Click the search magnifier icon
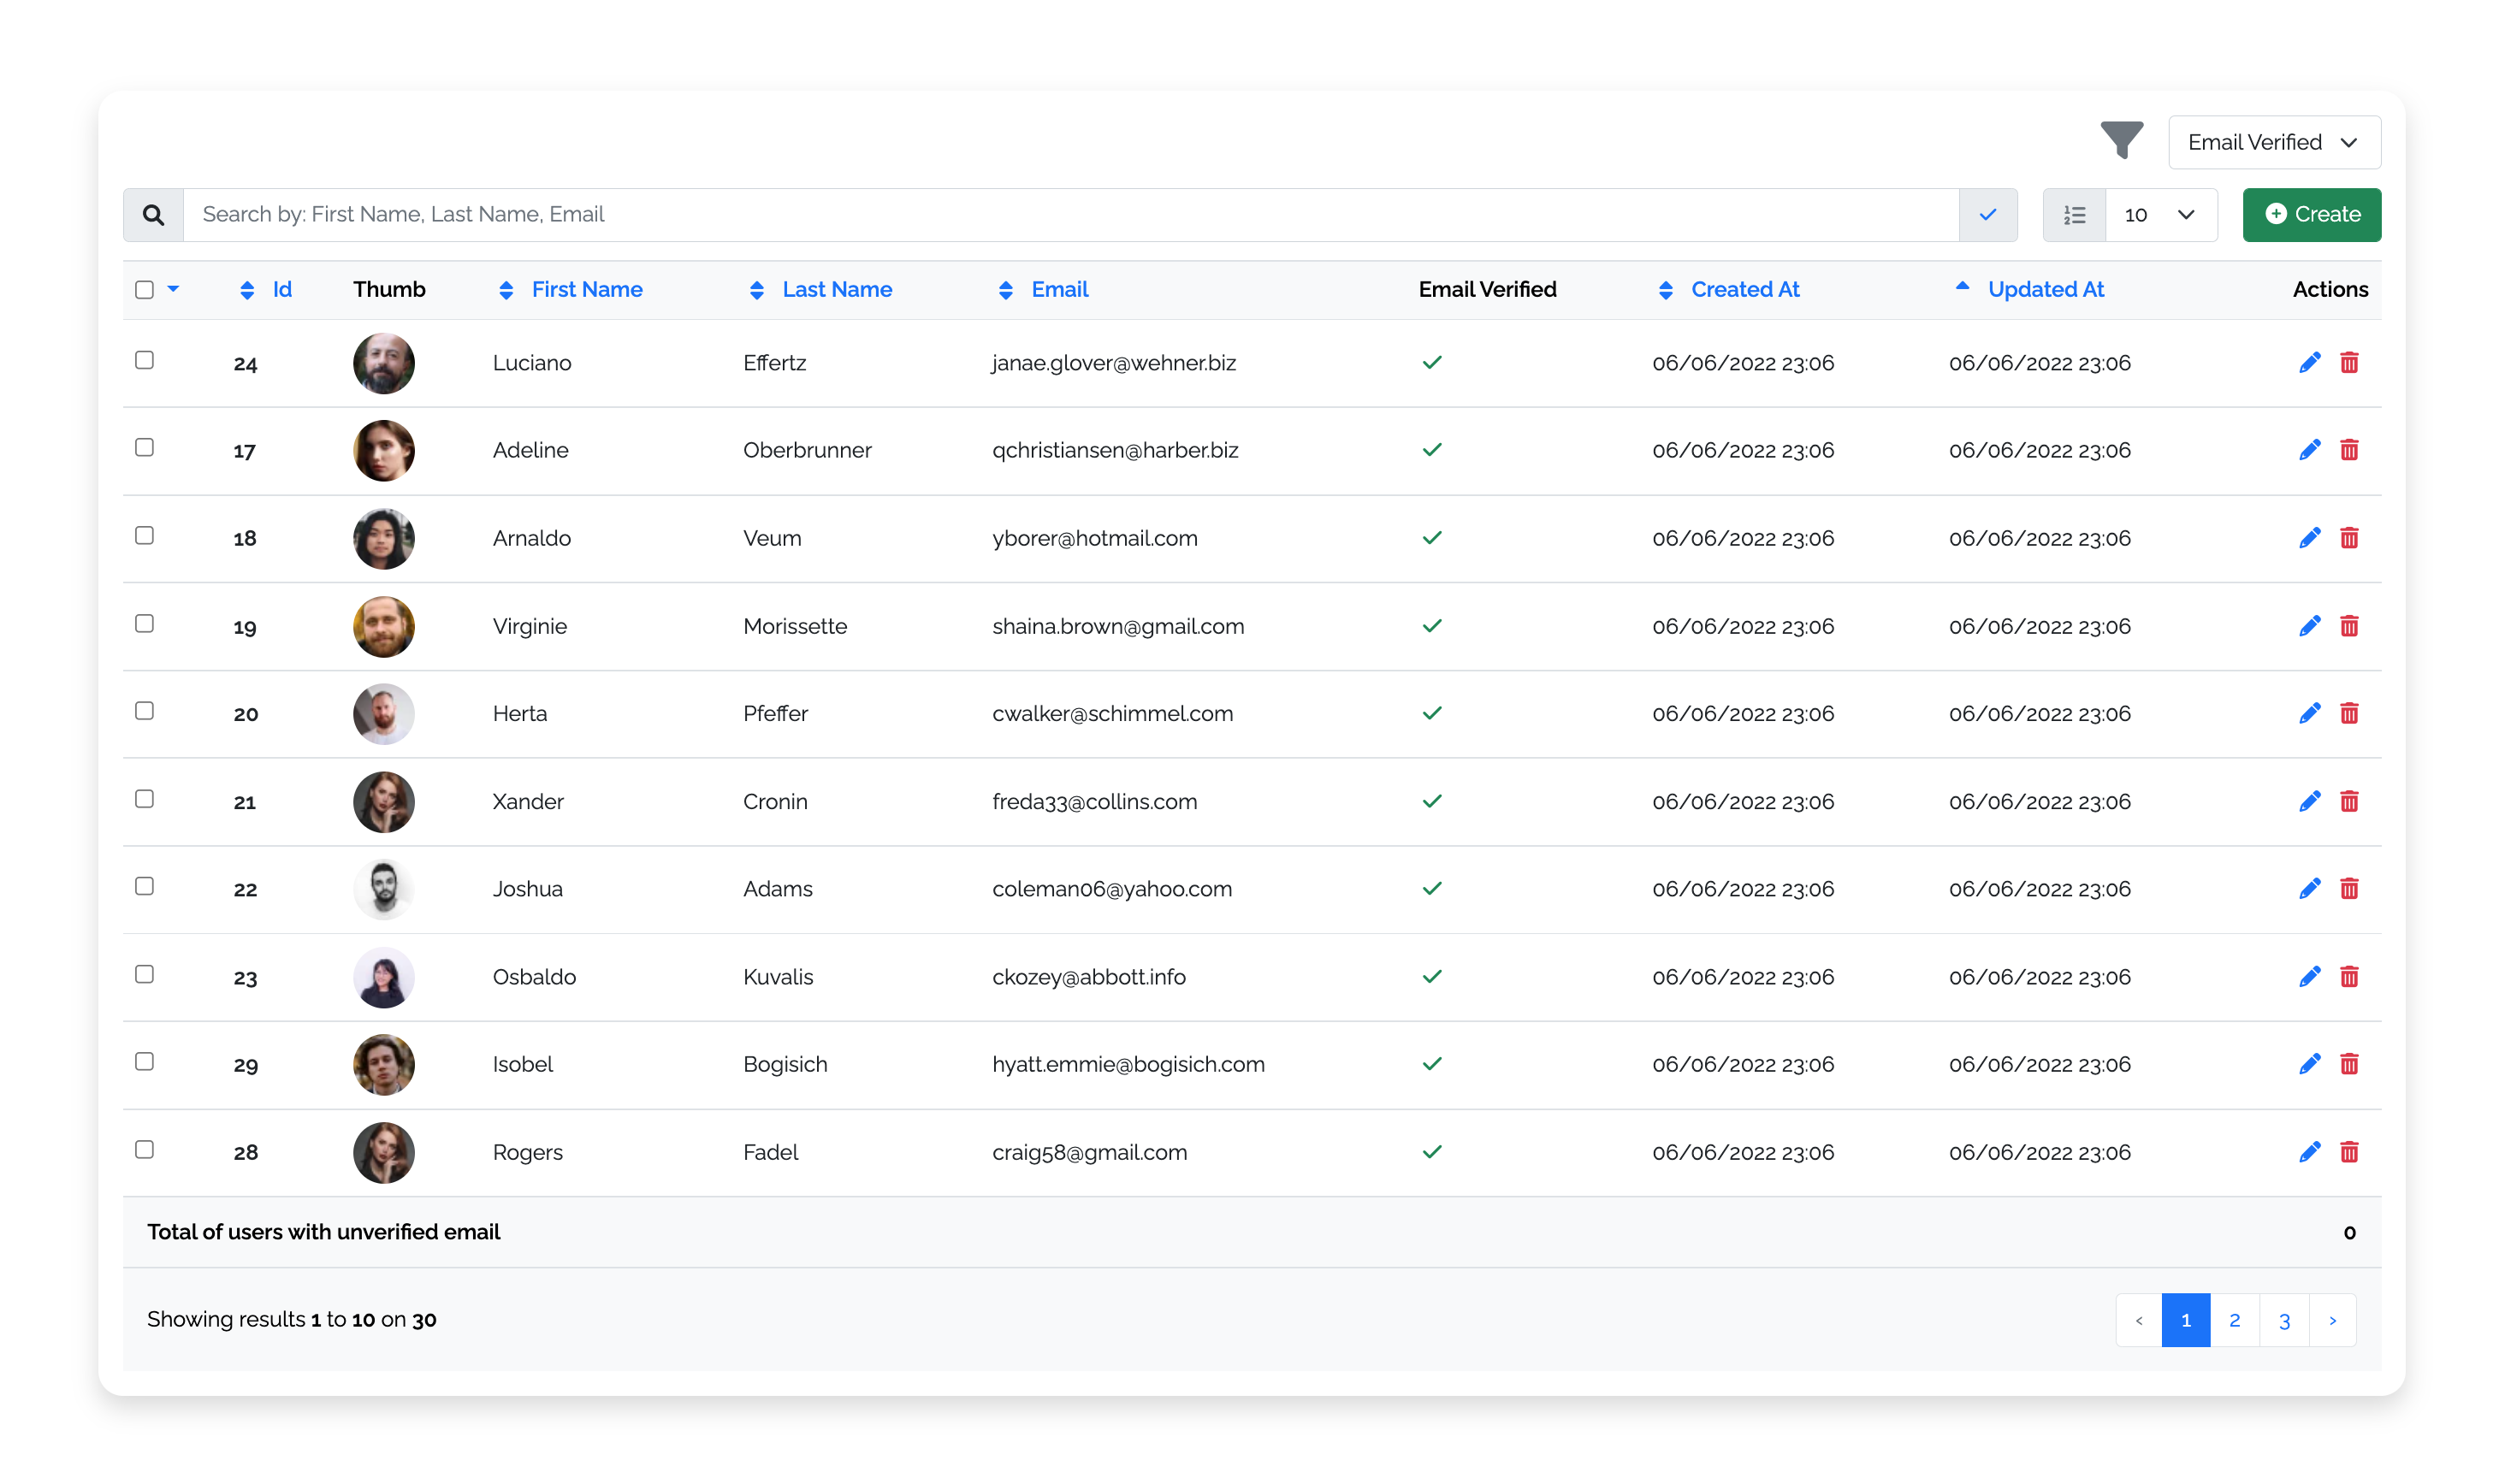The image size is (2505, 1484). point(152,214)
